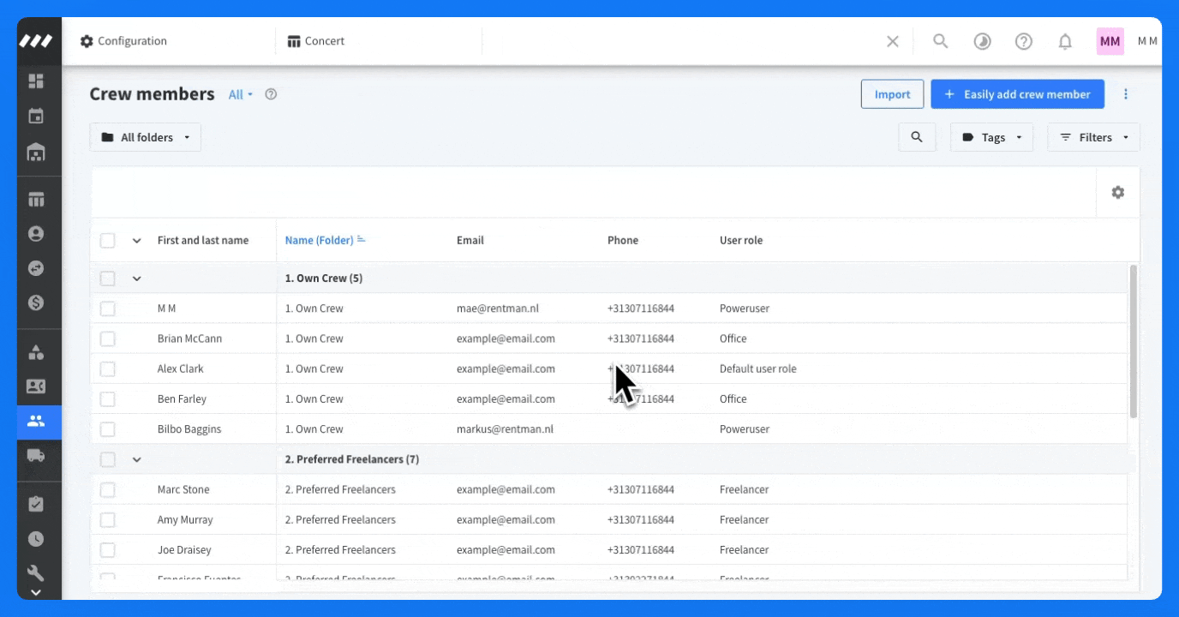Image resolution: width=1179 pixels, height=617 pixels.
Task: Switch to the Concert tab
Action: 316,41
